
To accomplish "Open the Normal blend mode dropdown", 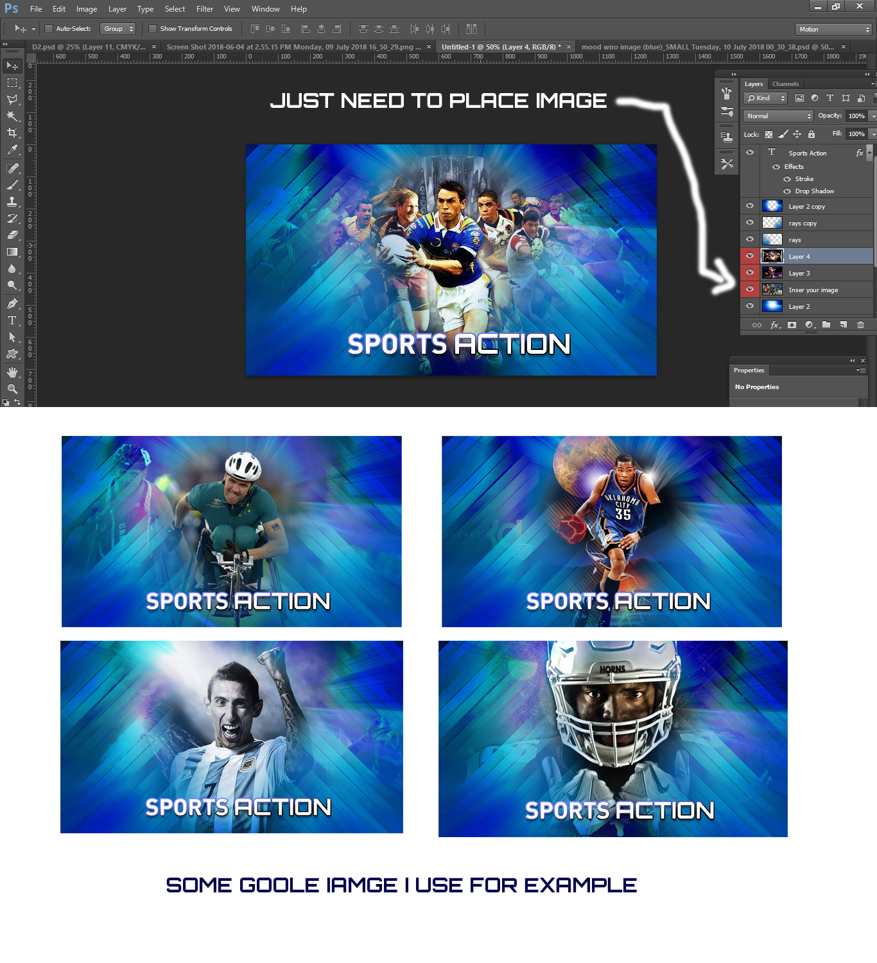I will 778,116.
